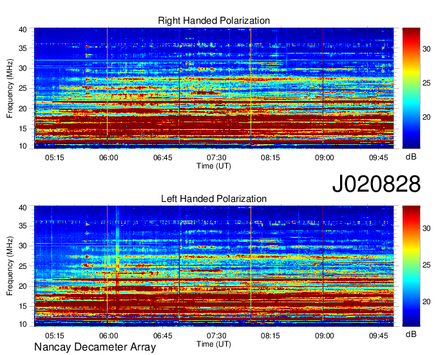438x355 pixels.
Task: Click the 15 MHz tick of Right Handed plot
Action: click(23, 129)
